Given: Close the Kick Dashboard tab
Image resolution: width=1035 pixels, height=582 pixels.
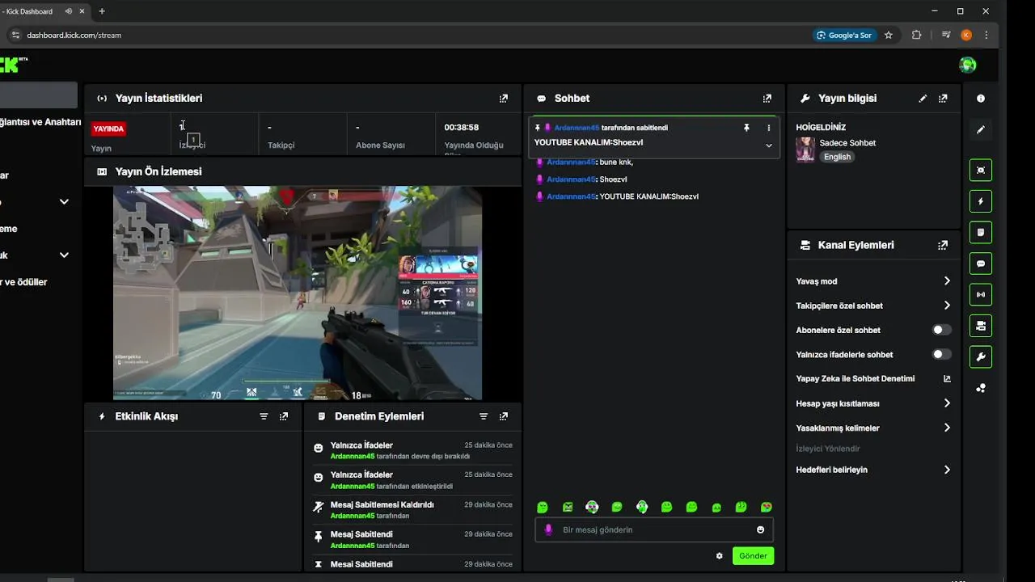Looking at the screenshot, I should [x=82, y=11].
